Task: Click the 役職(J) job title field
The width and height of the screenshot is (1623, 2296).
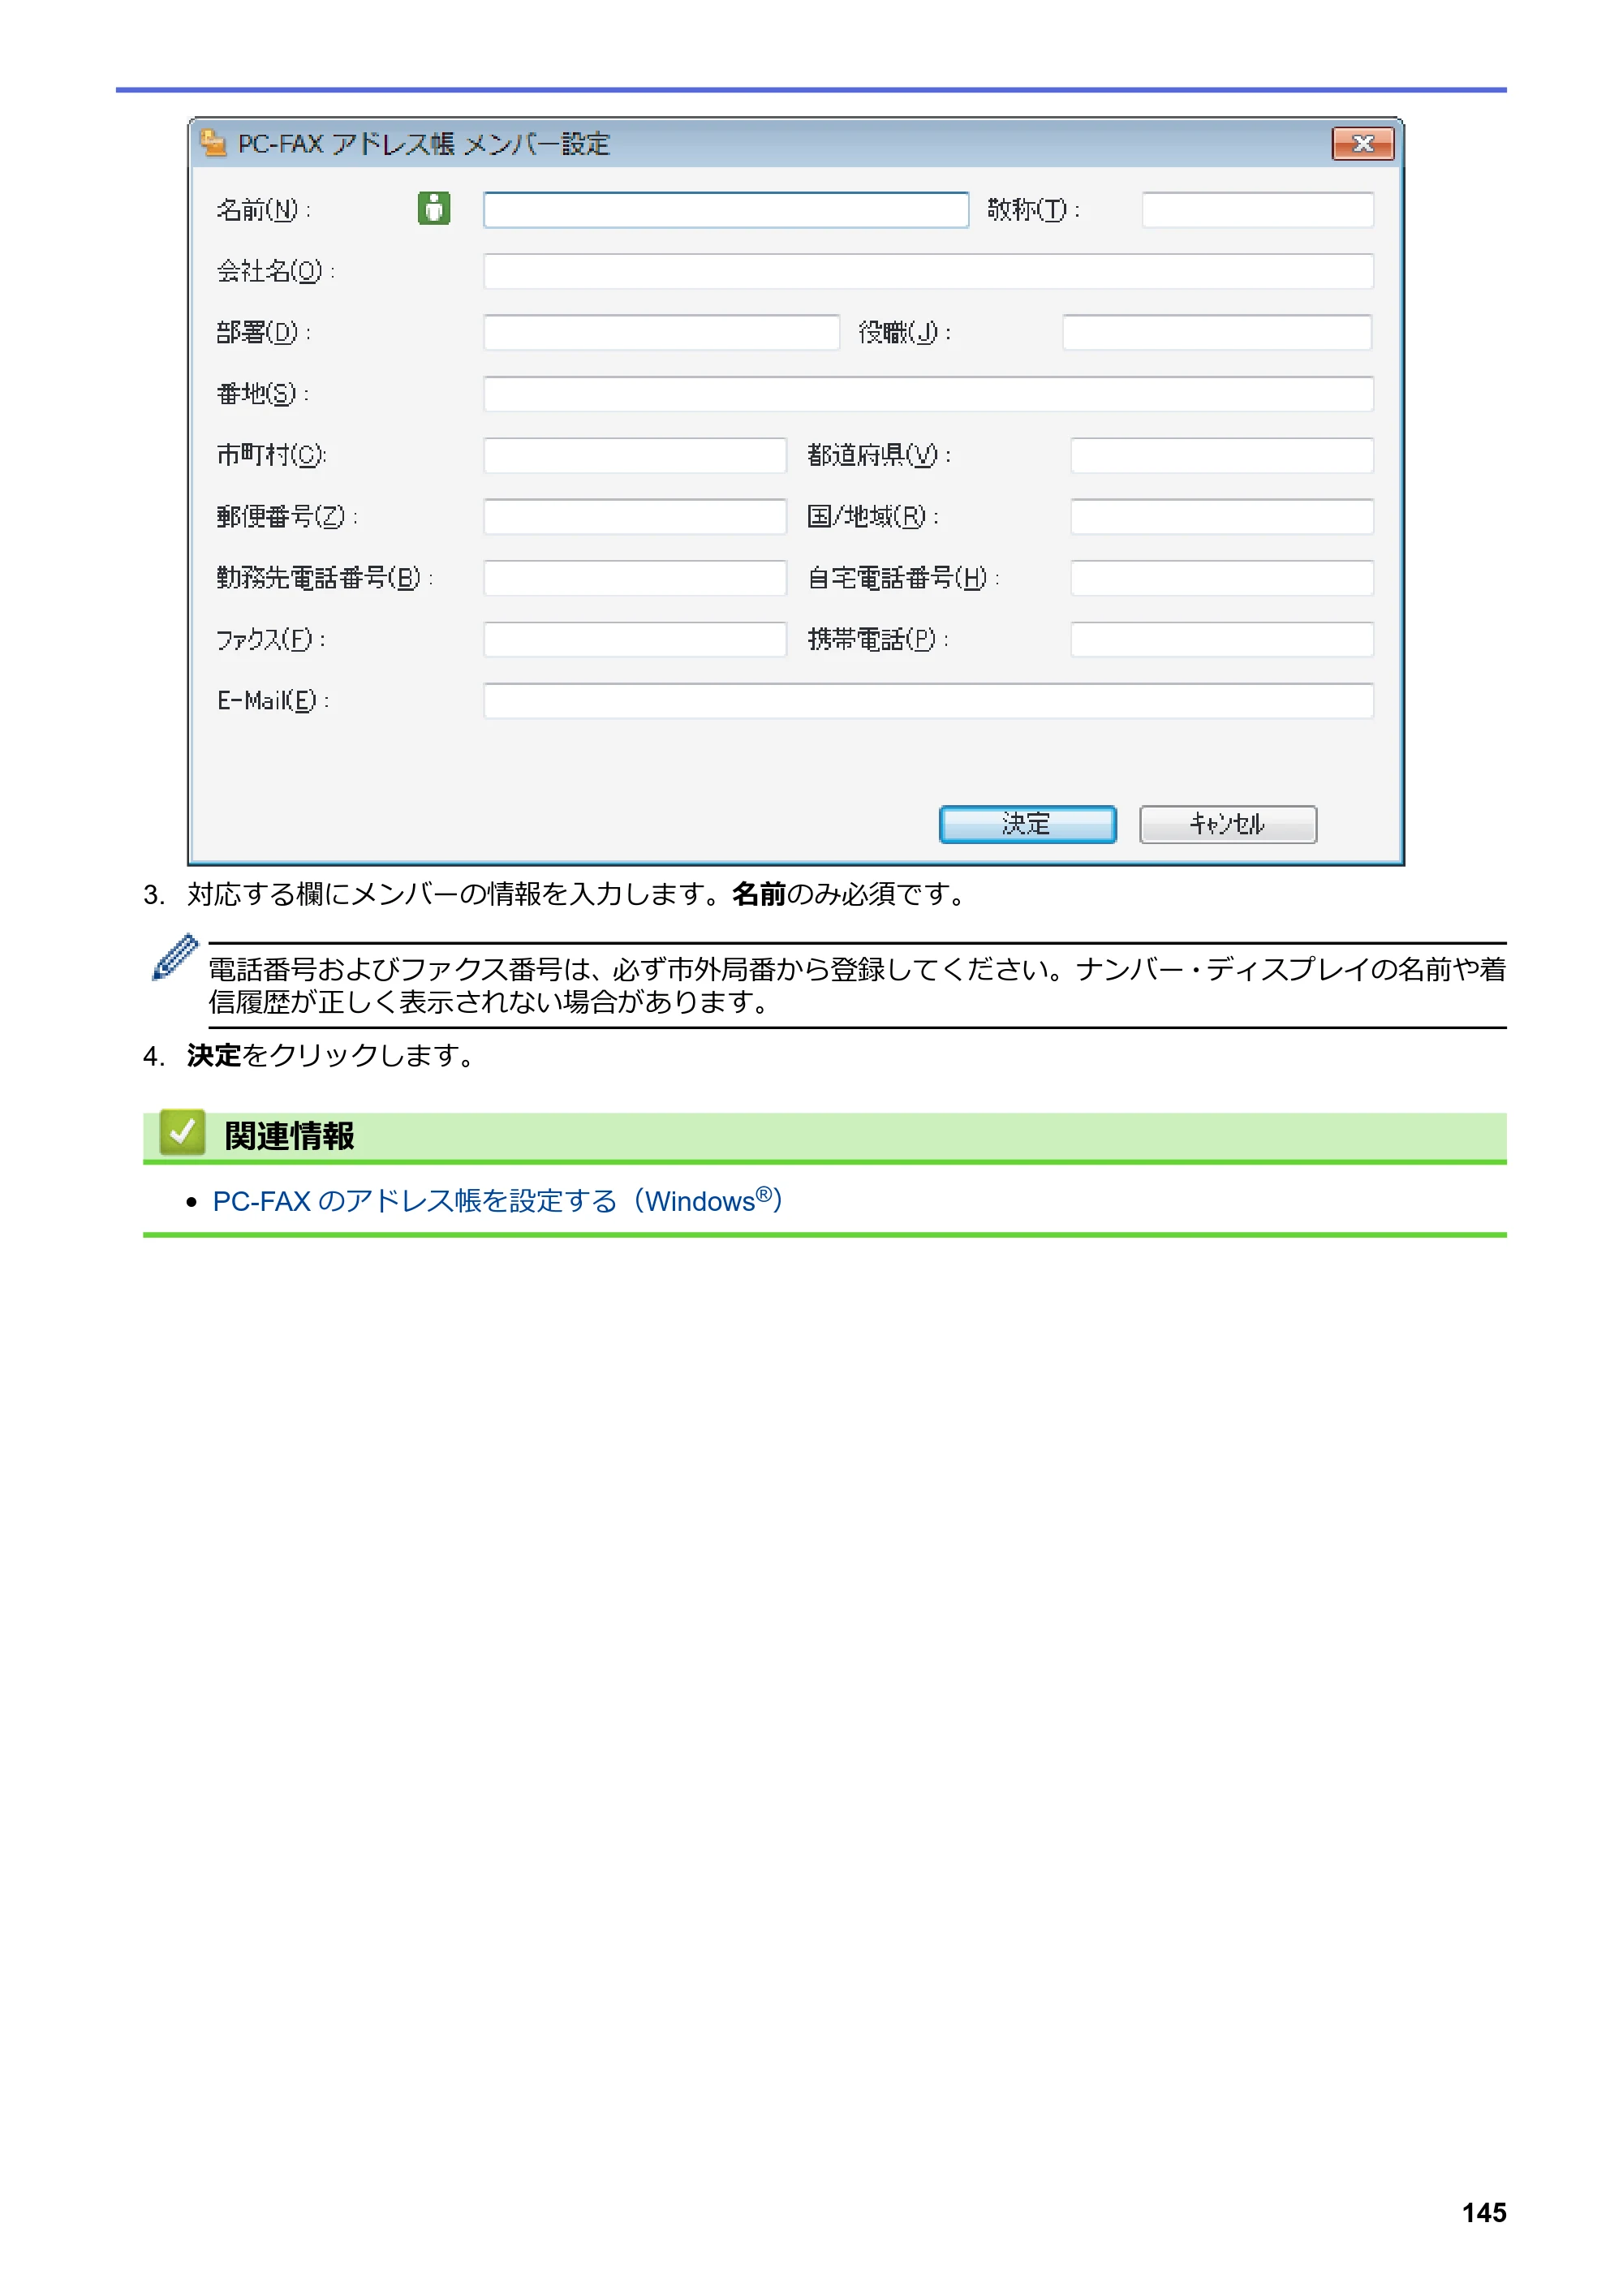Action: (1217, 332)
